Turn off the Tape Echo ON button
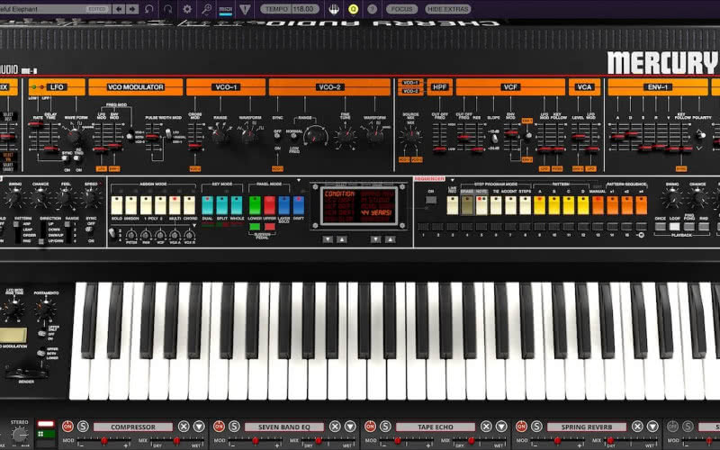This screenshot has height=450, width=720. point(370,426)
